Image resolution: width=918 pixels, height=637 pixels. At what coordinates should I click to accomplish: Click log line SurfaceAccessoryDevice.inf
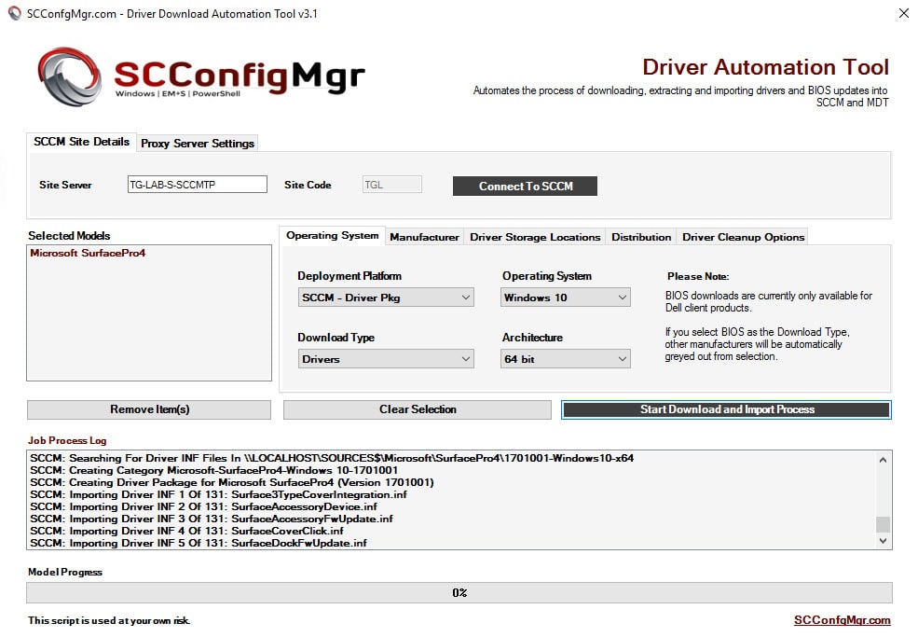click(204, 507)
